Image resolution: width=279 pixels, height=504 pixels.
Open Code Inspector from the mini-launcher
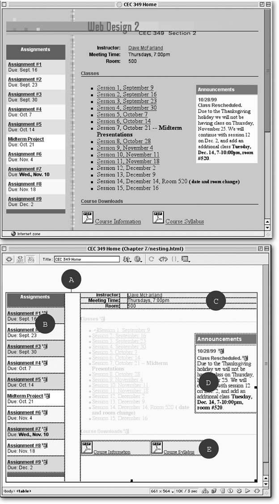pyautogui.click(x=257, y=491)
